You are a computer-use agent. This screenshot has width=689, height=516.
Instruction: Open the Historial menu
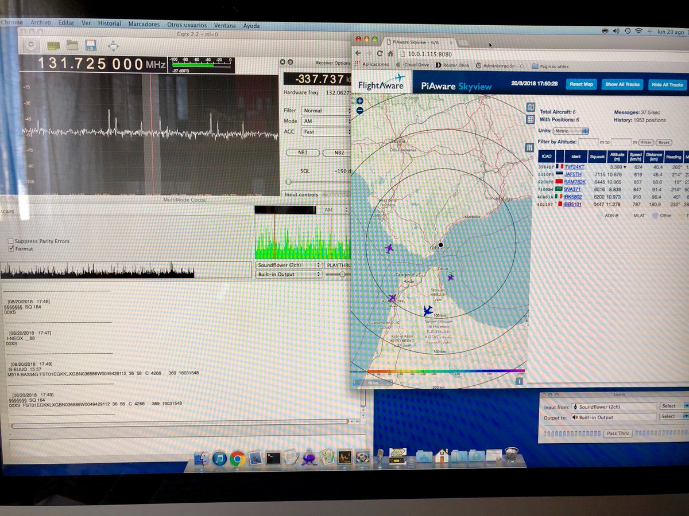pyautogui.click(x=109, y=24)
